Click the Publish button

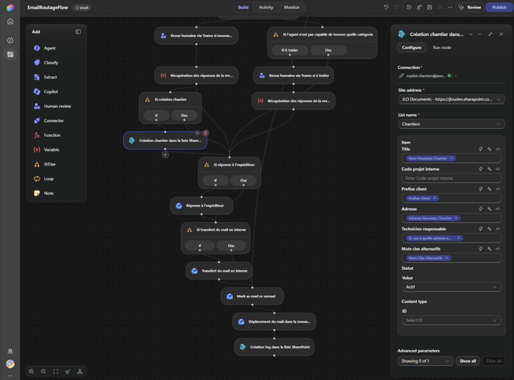[499, 7]
